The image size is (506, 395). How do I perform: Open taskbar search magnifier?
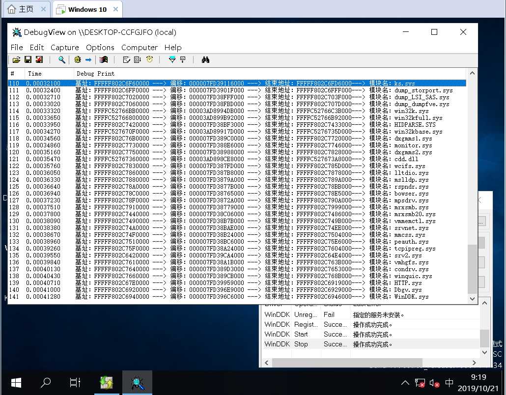point(46,383)
